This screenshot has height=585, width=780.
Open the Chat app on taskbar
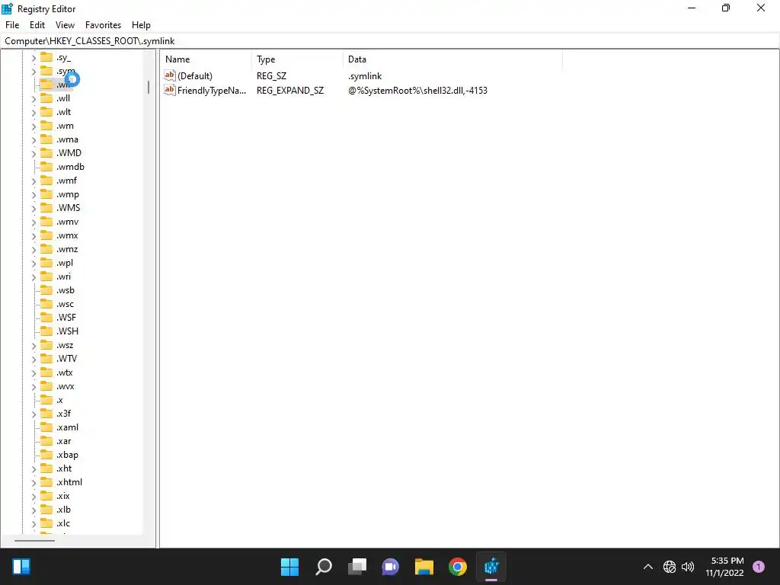[x=391, y=567]
